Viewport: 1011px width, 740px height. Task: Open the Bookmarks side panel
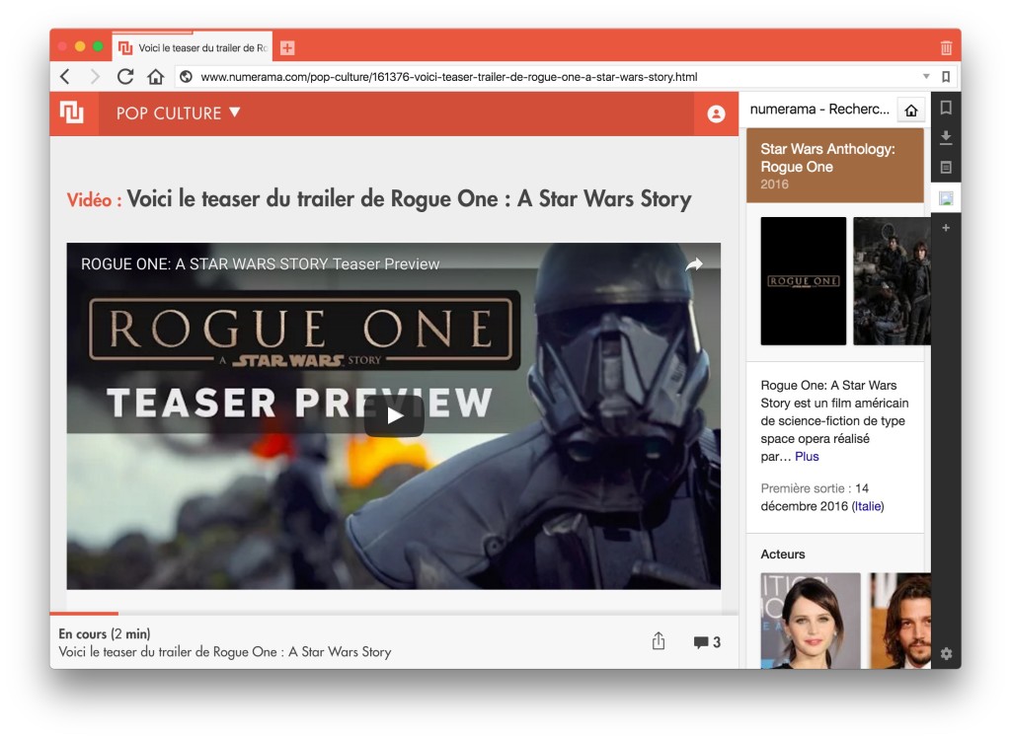[946, 108]
